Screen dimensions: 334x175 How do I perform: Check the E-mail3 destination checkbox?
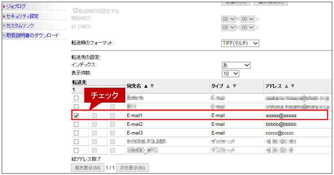point(76,133)
